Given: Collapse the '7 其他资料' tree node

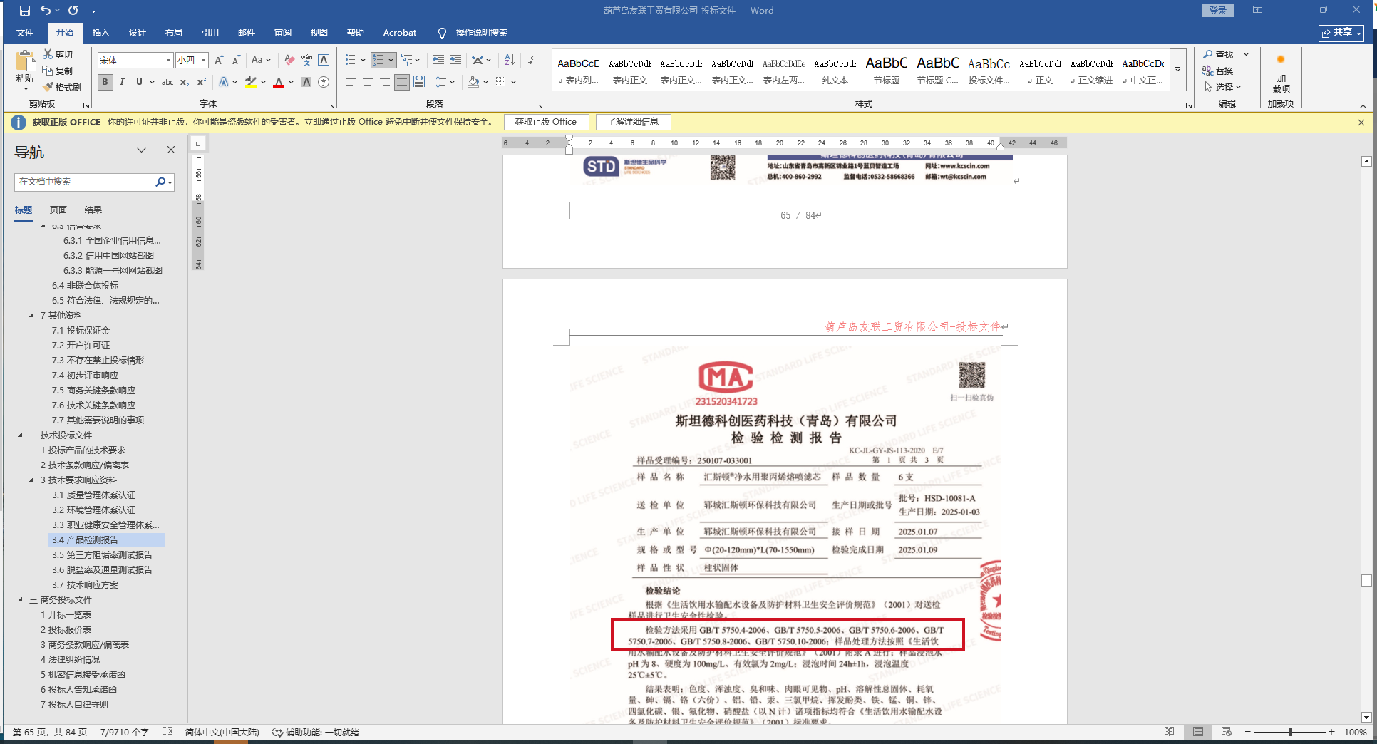Looking at the screenshot, I should tap(31, 315).
